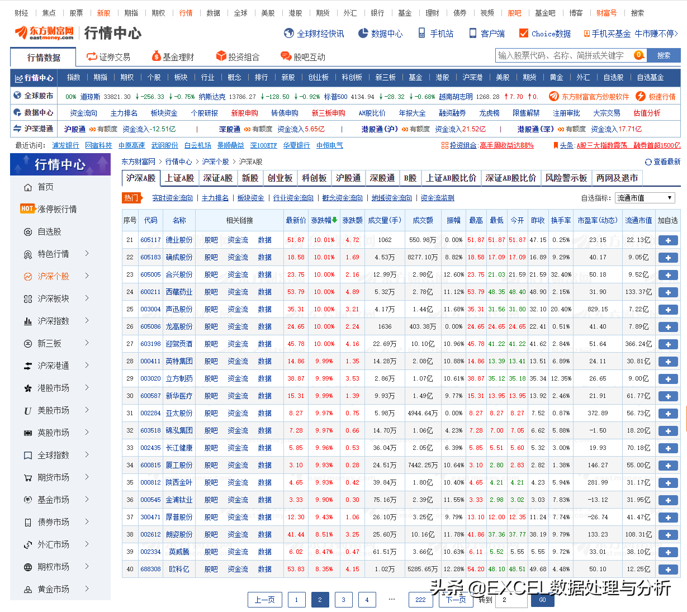Click the 客户端 tablet icon

point(473,34)
